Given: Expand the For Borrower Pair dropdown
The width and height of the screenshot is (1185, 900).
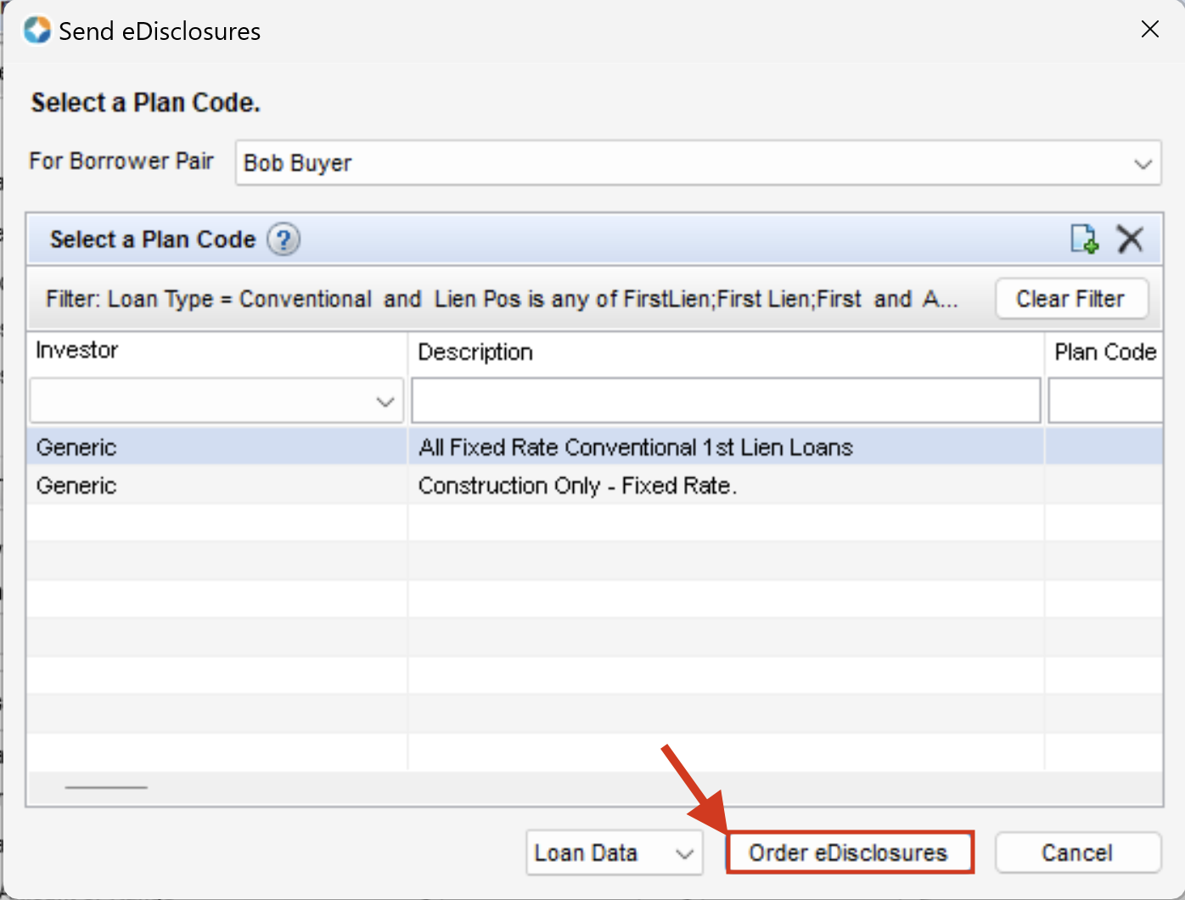Looking at the screenshot, I should tap(1143, 164).
